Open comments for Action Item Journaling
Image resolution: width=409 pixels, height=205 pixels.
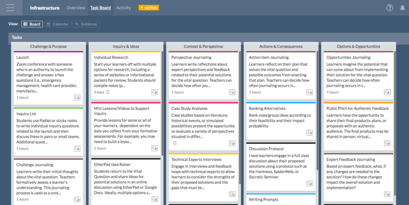(309, 93)
